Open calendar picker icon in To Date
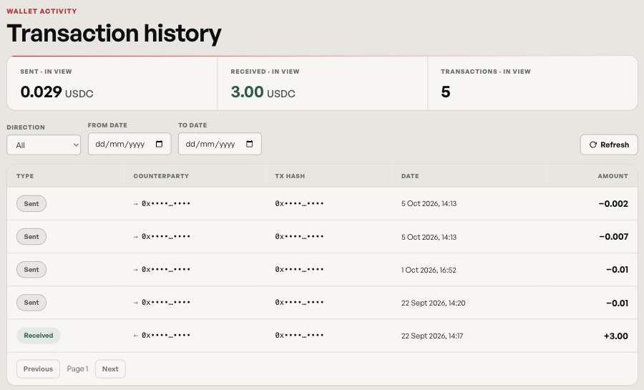This screenshot has height=390, width=644. coord(249,144)
